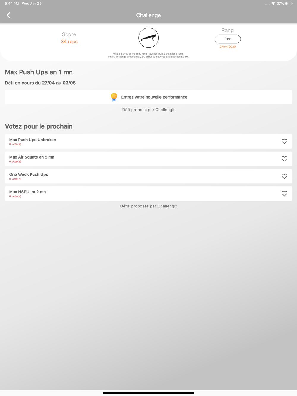Choose the One Week Push Ups option
This screenshot has width=297, height=396.
point(148,176)
